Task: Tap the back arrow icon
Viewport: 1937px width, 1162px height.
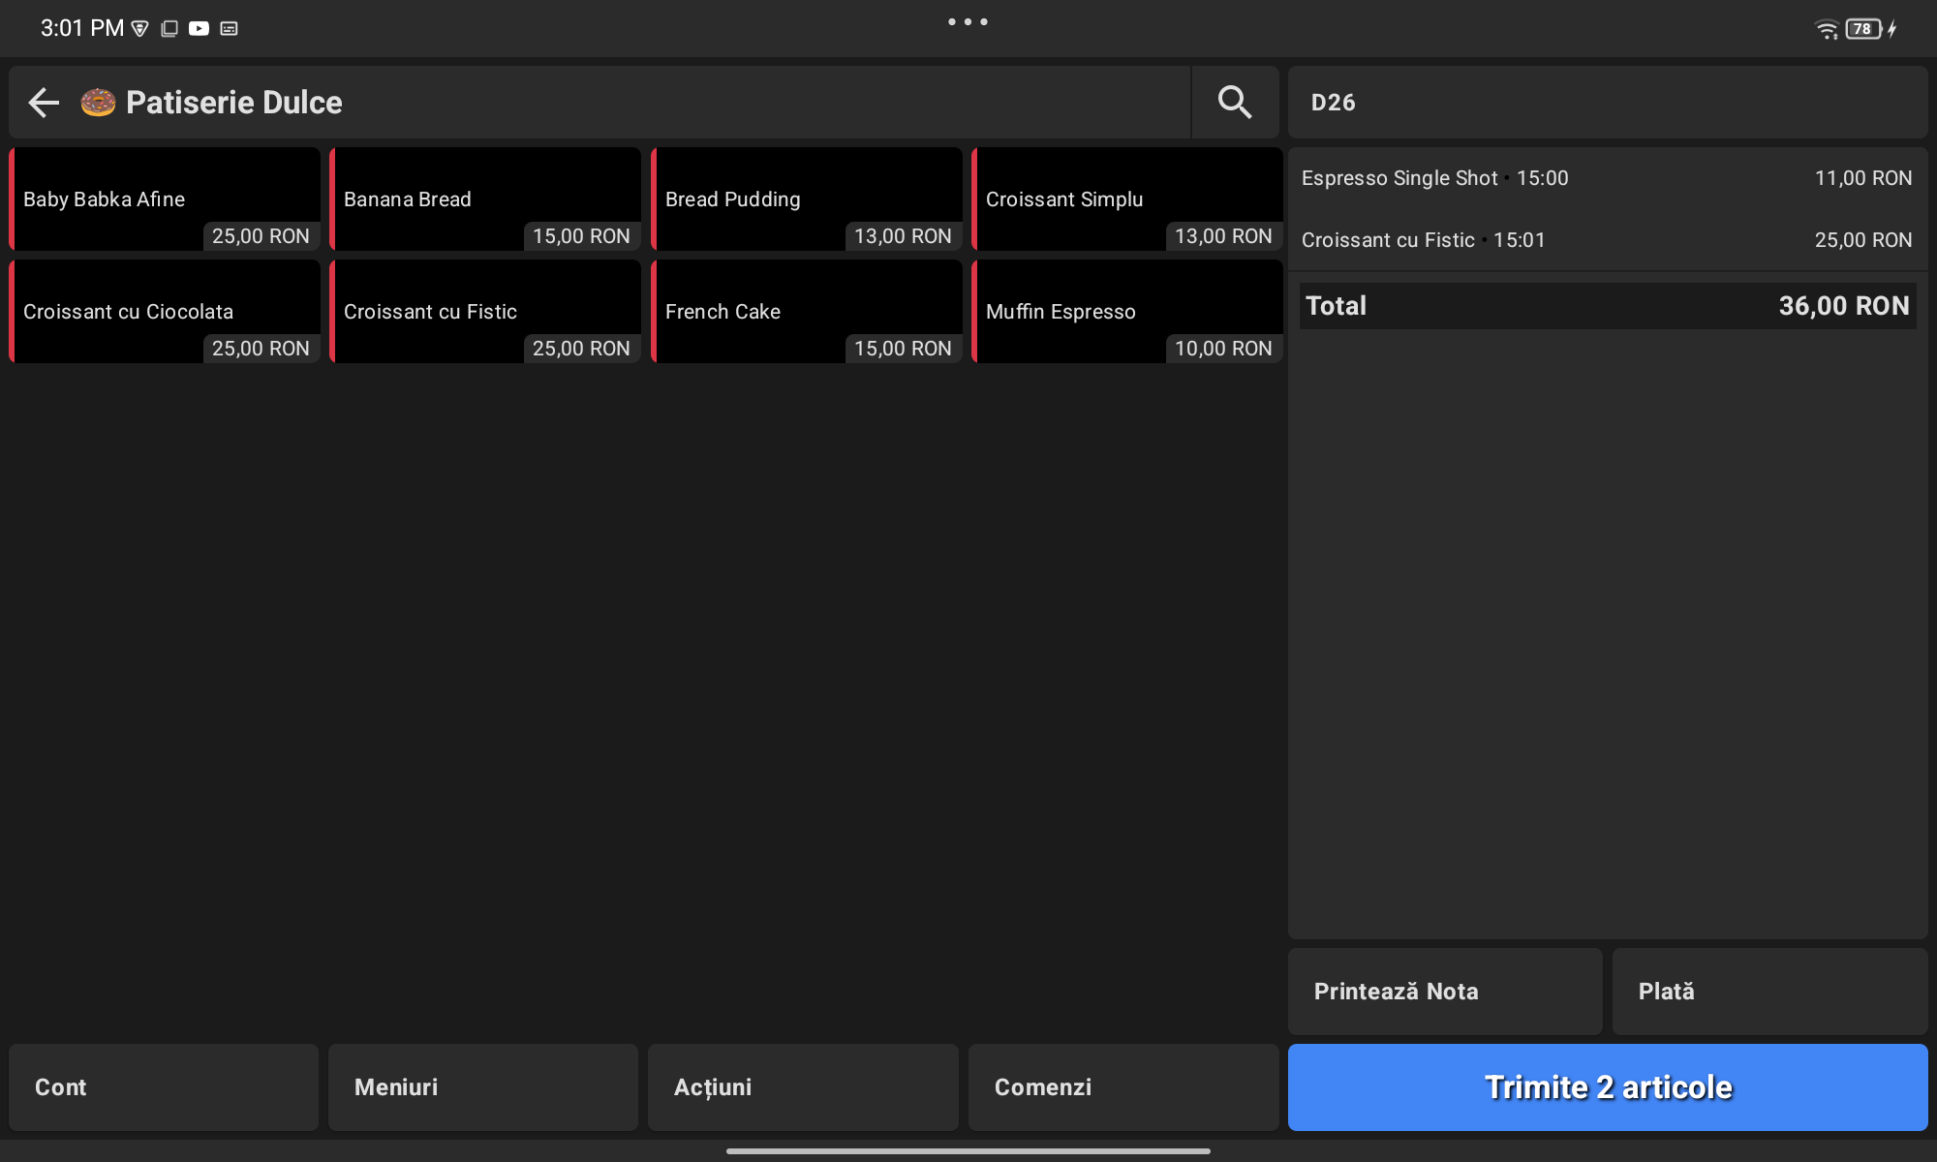Action: [x=44, y=102]
